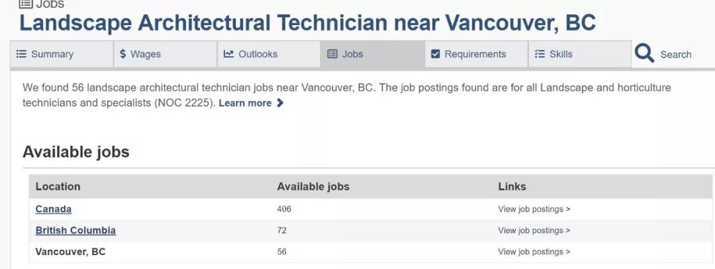Viewport: 715px width, 269px height.
Task: Click the Learn more link
Action: pos(245,103)
